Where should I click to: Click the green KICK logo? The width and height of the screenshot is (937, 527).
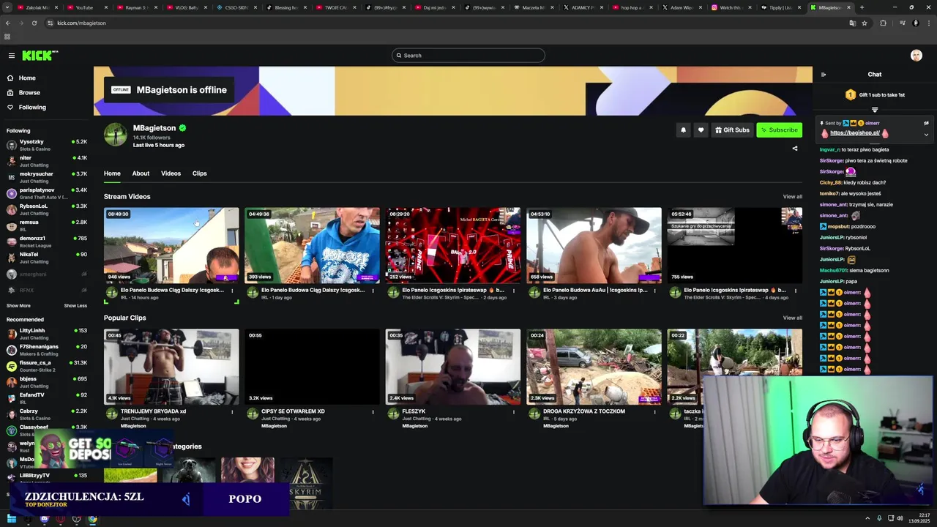pyautogui.click(x=40, y=56)
